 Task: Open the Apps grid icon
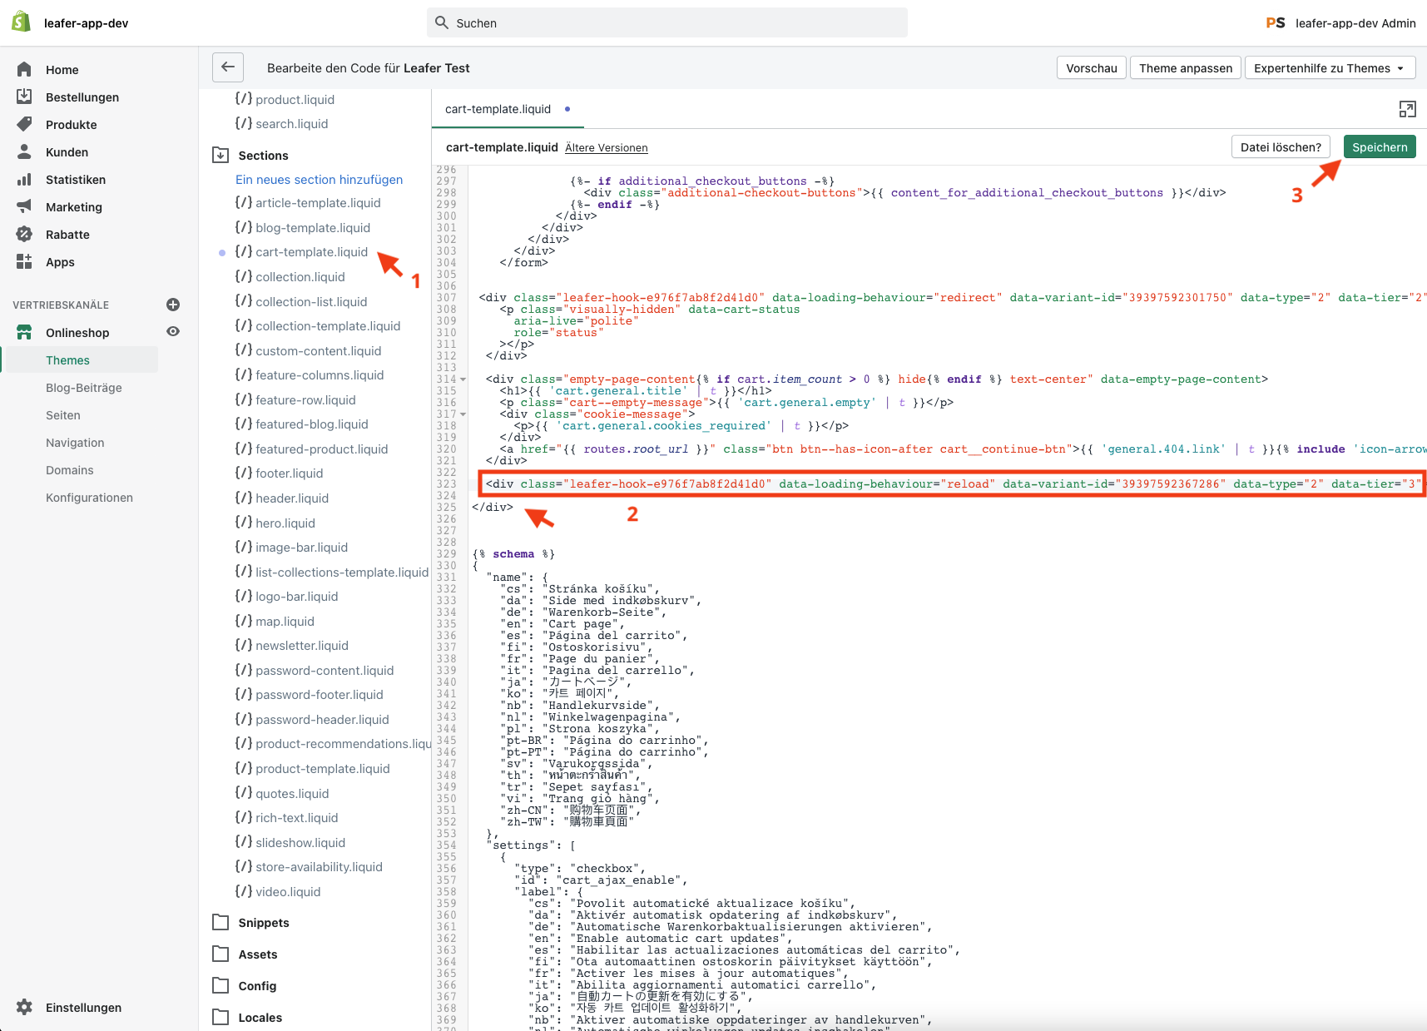(x=24, y=261)
